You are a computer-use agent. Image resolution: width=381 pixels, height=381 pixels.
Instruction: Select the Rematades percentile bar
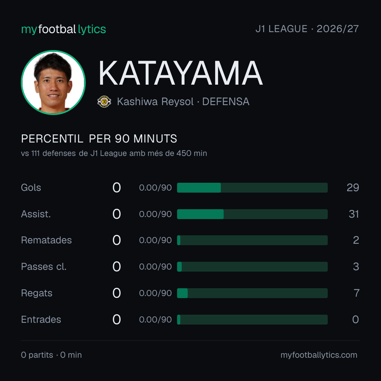coord(252,240)
